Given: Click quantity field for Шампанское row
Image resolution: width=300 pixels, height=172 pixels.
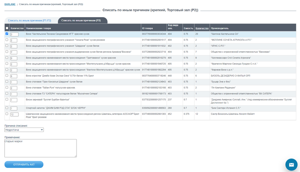Looking at the screenshot, I should [x=14, y=114].
